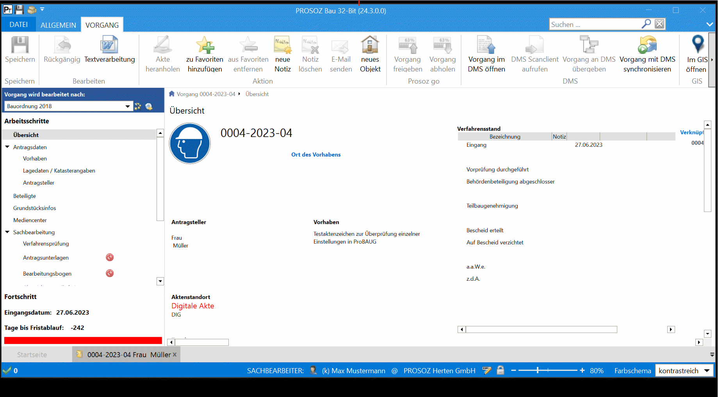Image resolution: width=718 pixels, height=397 pixels.
Task: Click the Digitale Akte link
Action: tap(193, 306)
